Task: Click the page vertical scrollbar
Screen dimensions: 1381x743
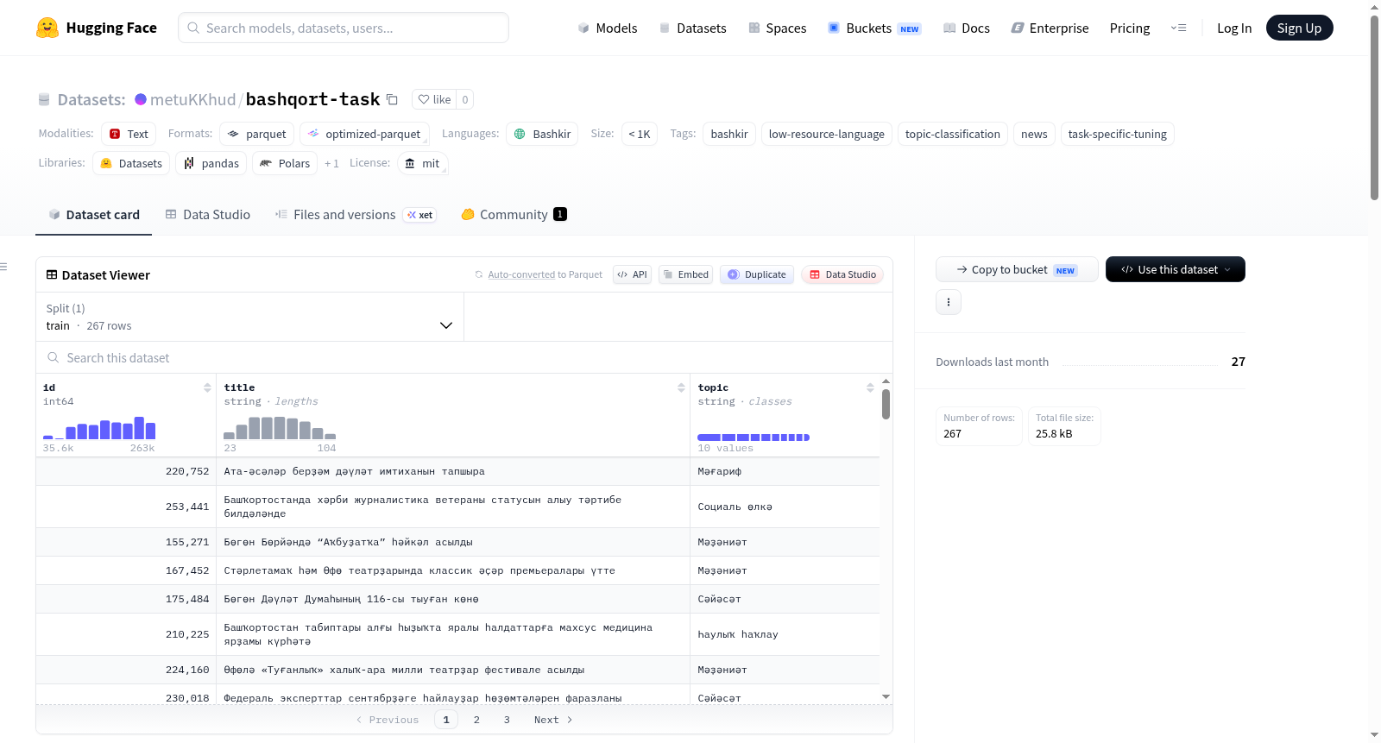Action: 1374,108
